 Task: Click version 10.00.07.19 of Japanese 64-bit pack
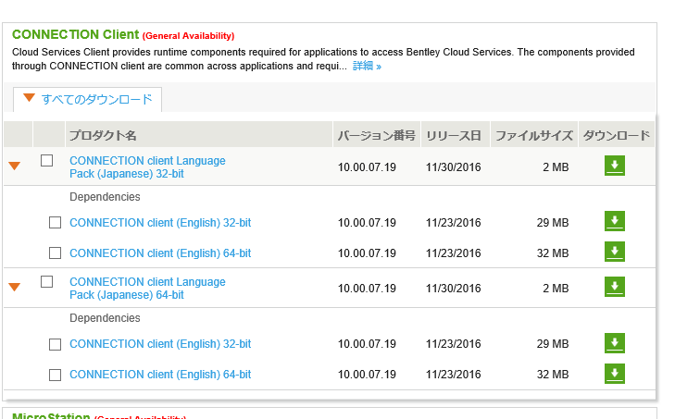[x=367, y=289]
